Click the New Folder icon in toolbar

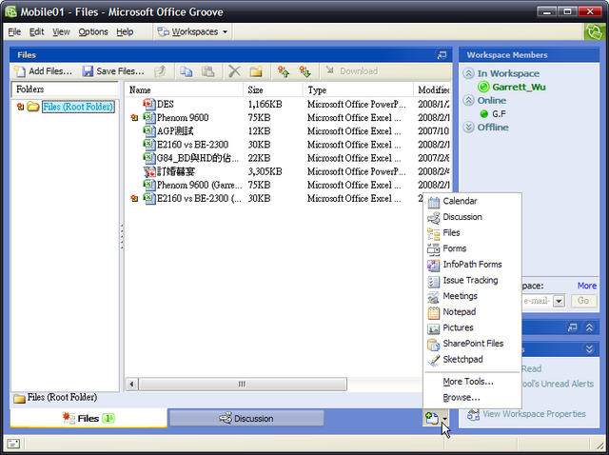(256, 71)
